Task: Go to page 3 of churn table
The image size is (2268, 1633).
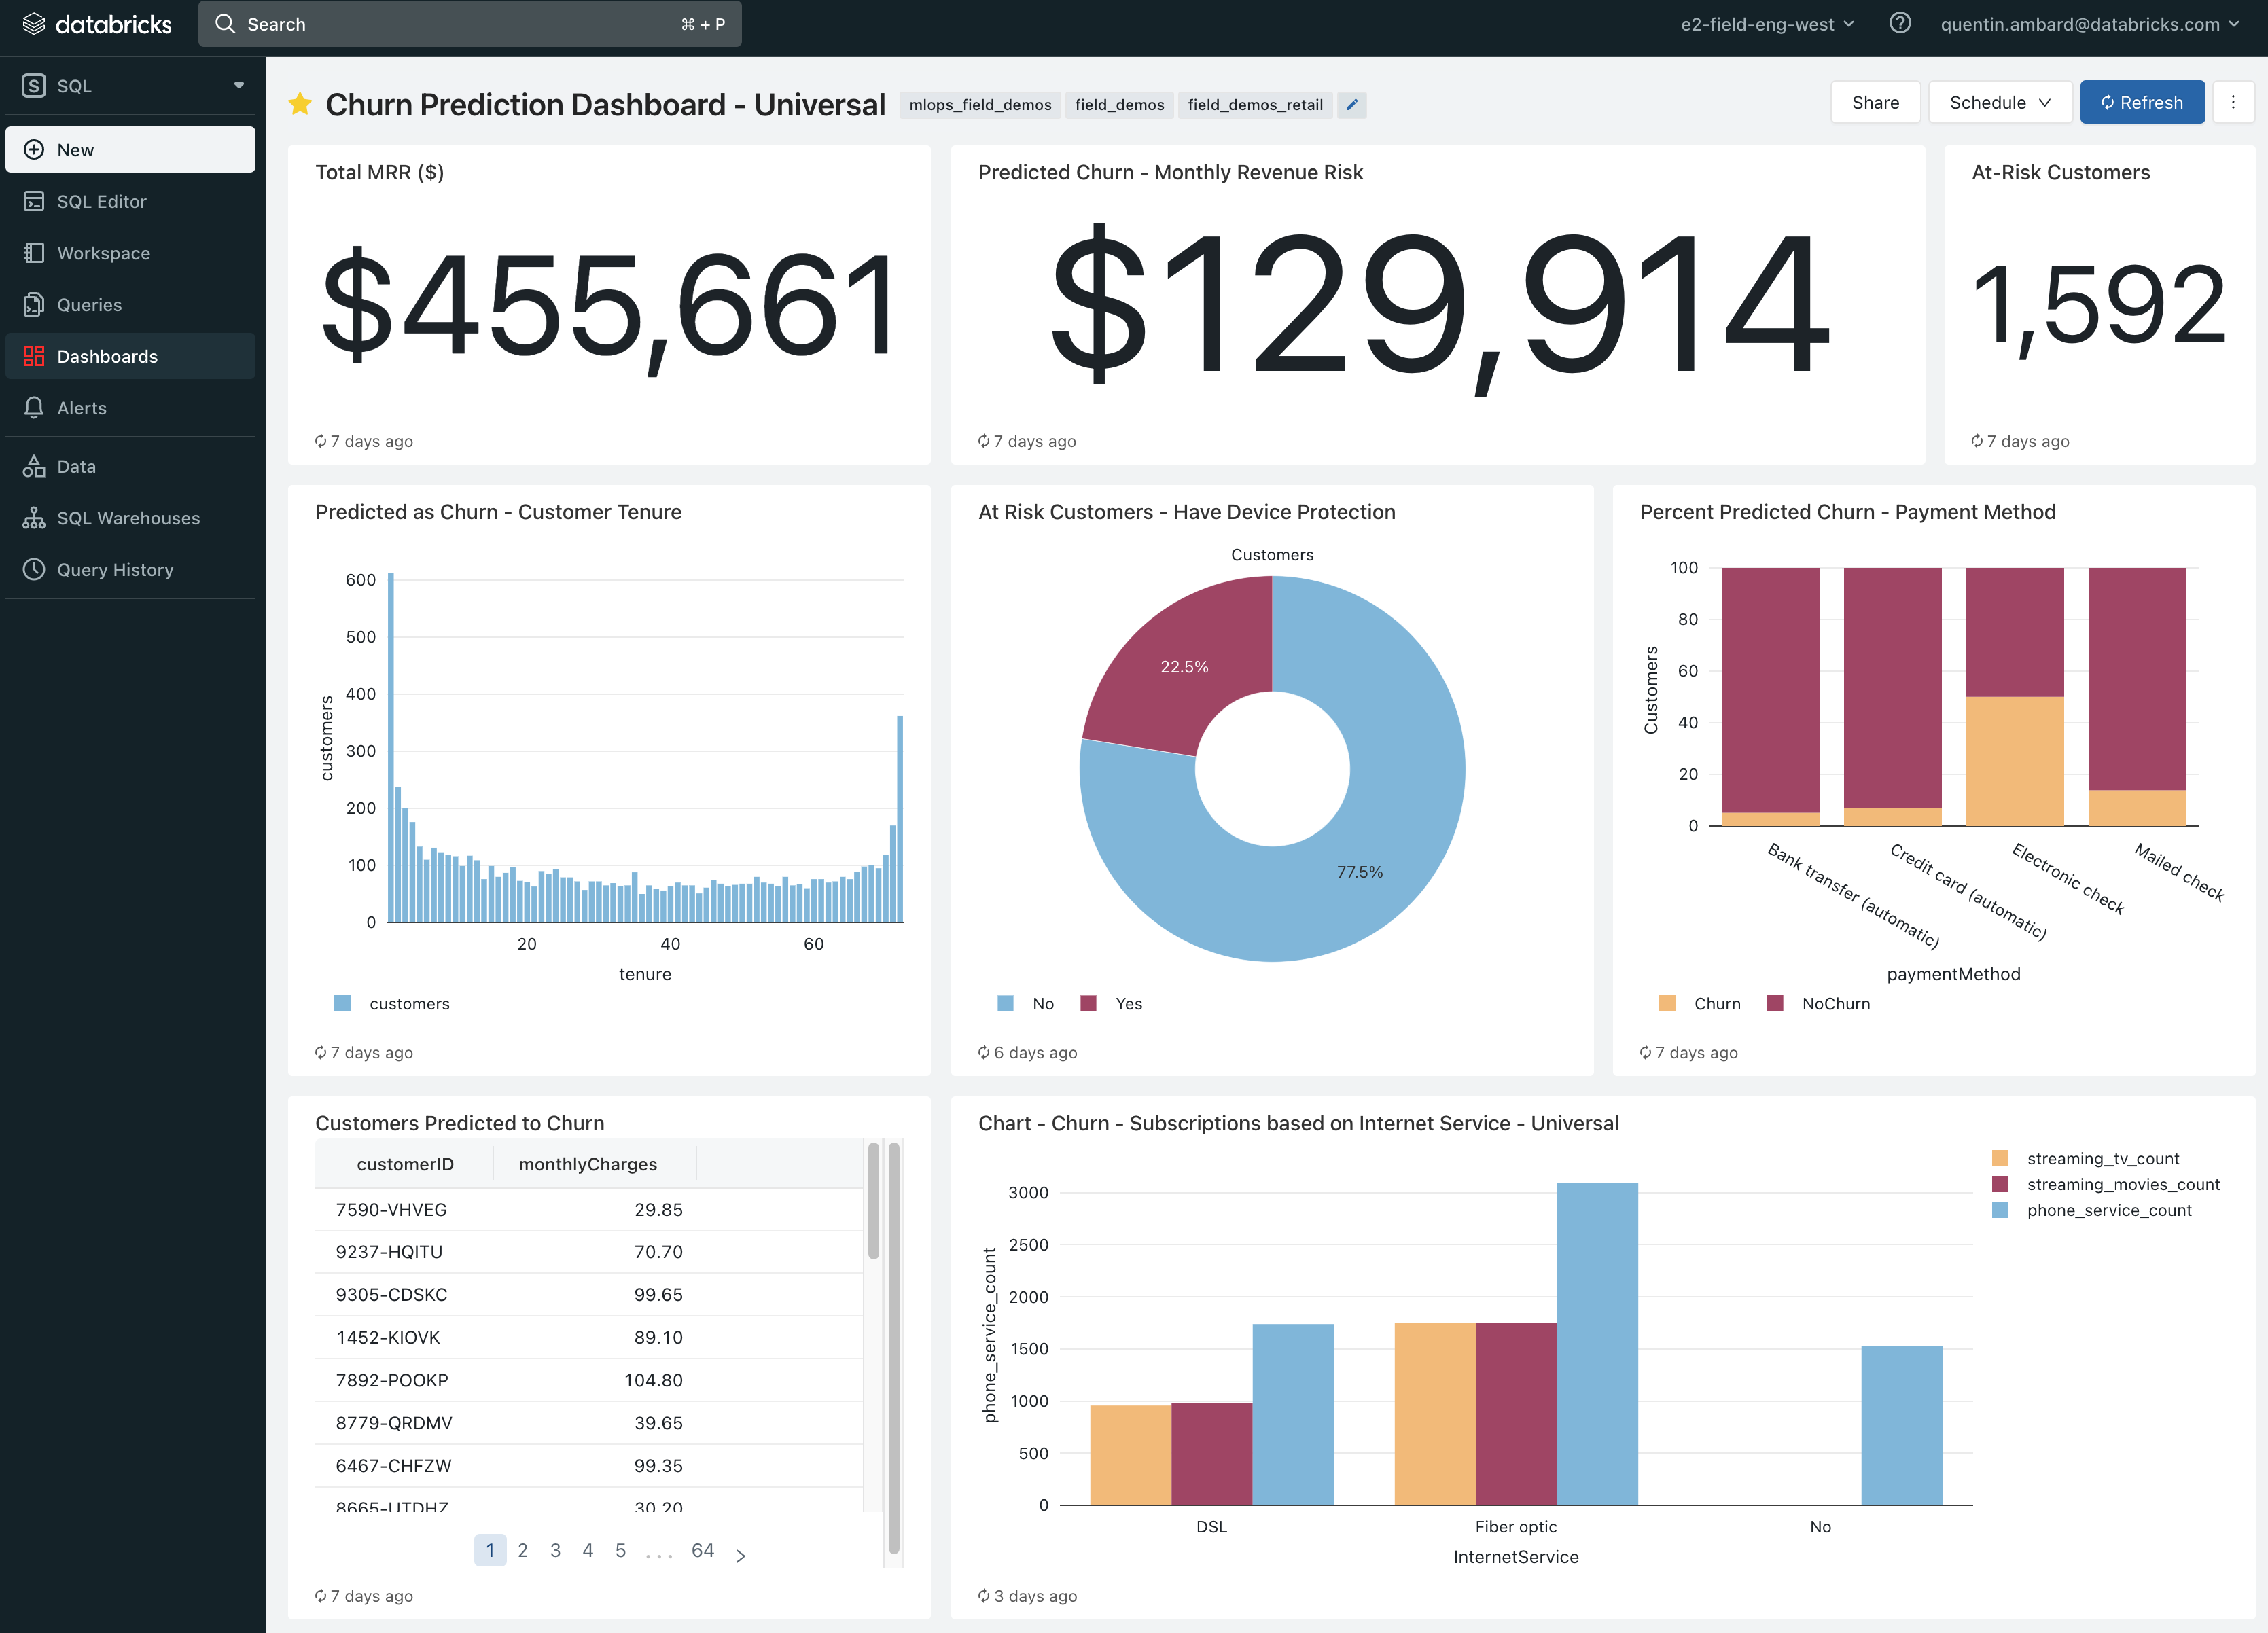Action: (555, 1550)
